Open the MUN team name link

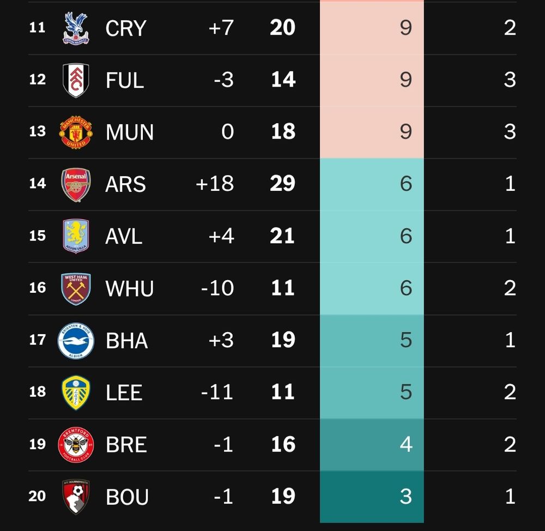130,132
